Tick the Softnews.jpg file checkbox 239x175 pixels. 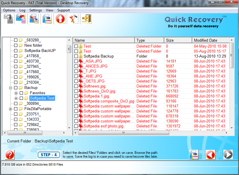click(x=76, y=86)
